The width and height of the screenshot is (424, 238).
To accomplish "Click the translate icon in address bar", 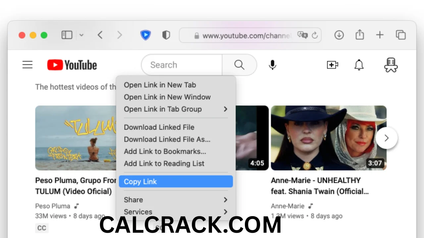I will [302, 35].
